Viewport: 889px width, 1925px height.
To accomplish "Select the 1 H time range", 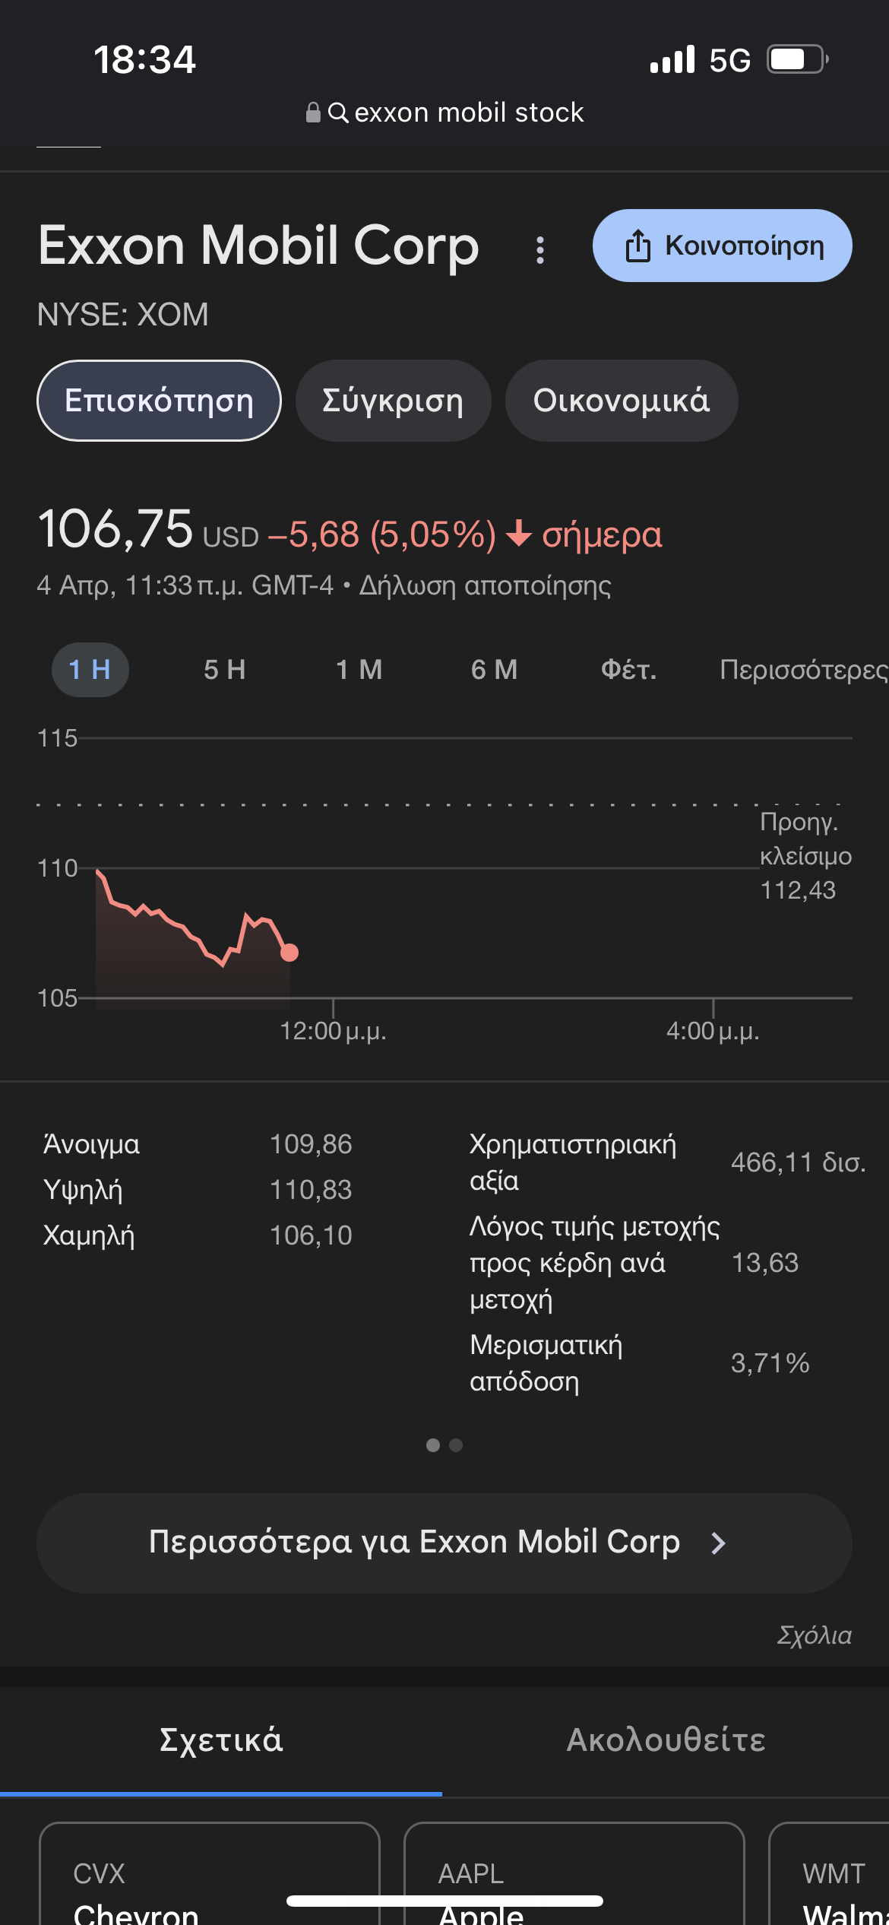I will point(90,670).
